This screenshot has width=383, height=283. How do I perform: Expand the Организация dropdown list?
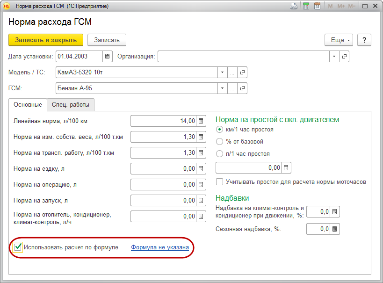(334, 57)
